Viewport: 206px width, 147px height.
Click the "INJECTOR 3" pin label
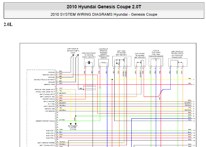(x=50, y=133)
